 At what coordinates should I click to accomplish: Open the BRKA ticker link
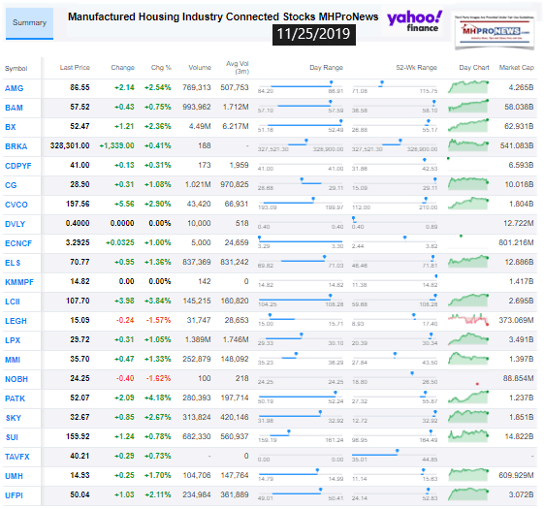pos(16,146)
